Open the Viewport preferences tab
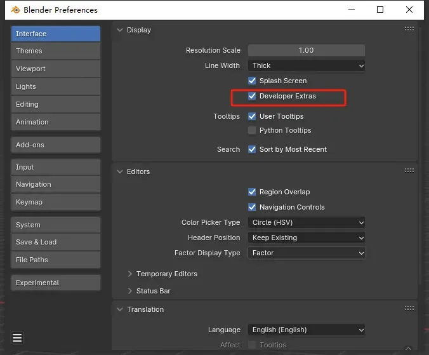 pyautogui.click(x=56, y=69)
